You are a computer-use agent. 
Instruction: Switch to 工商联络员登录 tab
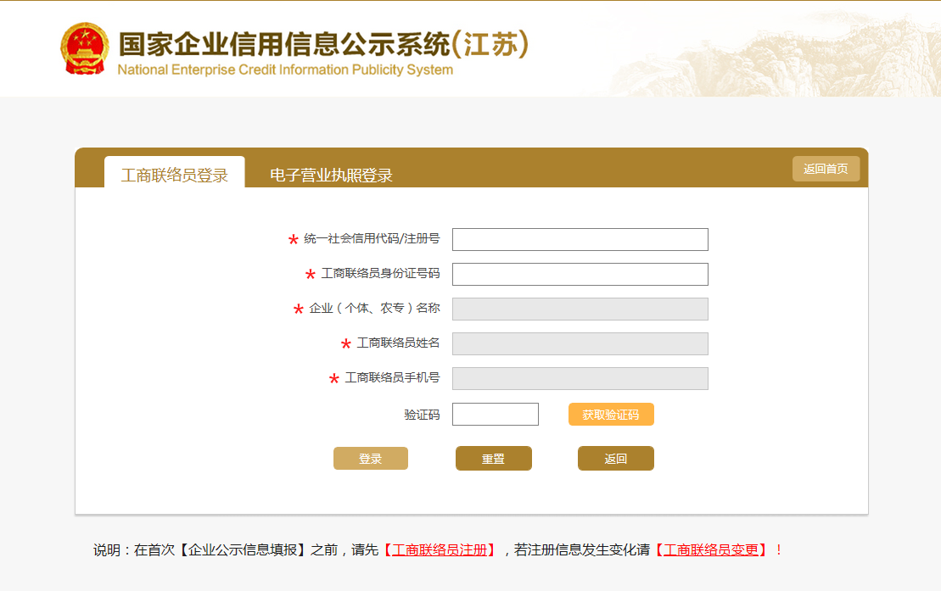pos(175,176)
